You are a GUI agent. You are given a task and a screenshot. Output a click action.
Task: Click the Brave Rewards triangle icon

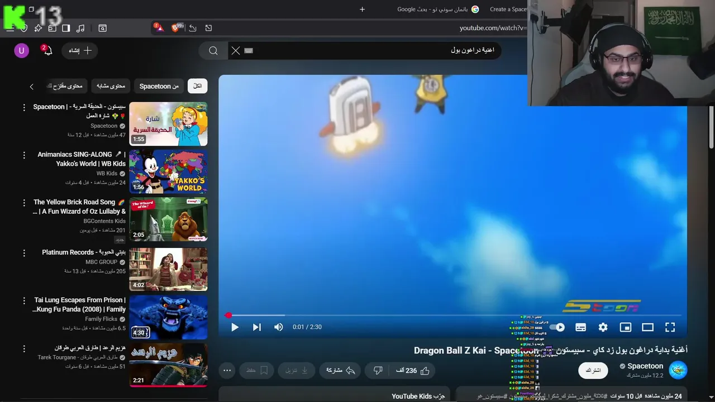tap(159, 27)
